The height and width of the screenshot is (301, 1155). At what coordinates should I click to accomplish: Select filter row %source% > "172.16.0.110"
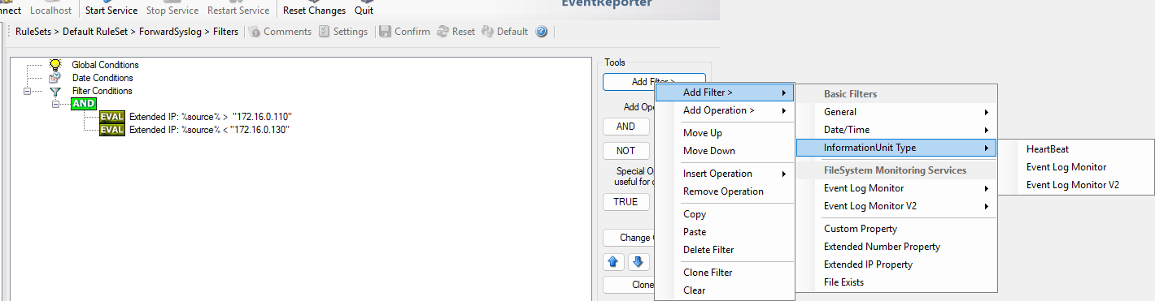pos(210,117)
